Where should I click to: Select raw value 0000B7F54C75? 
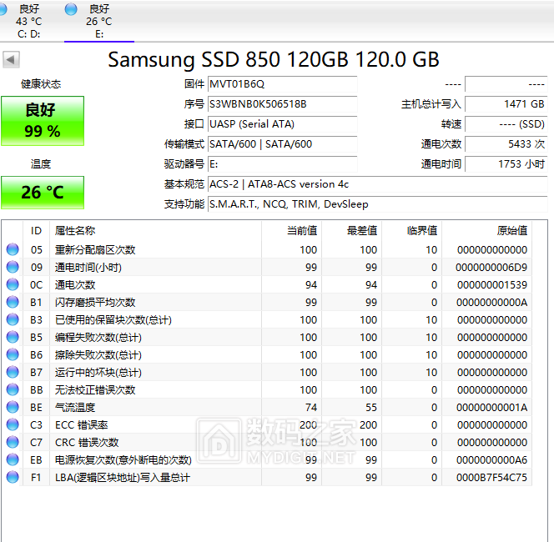tap(491, 478)
